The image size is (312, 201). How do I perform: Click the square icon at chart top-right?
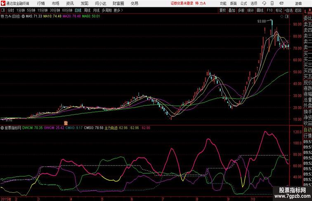click(x=287, y=17)
